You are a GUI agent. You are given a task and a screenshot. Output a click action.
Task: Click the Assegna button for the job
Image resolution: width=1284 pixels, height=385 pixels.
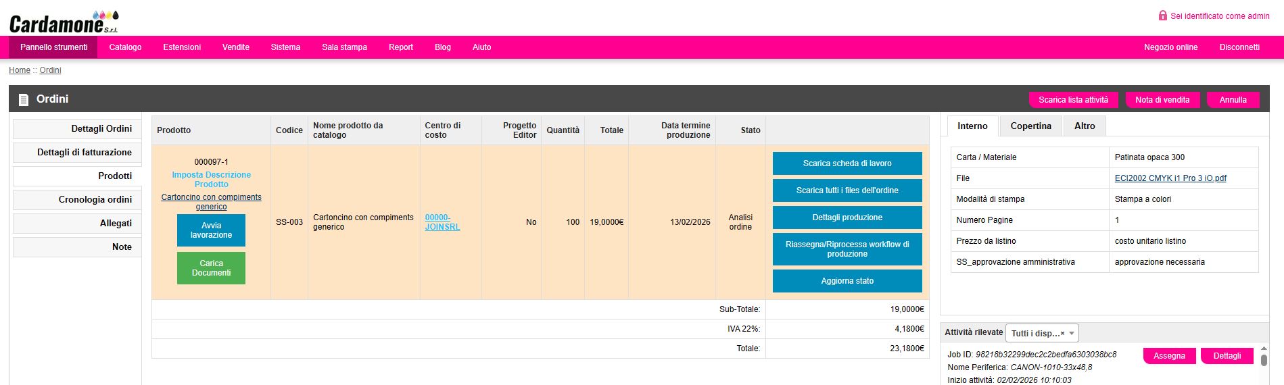(1169, 356)
